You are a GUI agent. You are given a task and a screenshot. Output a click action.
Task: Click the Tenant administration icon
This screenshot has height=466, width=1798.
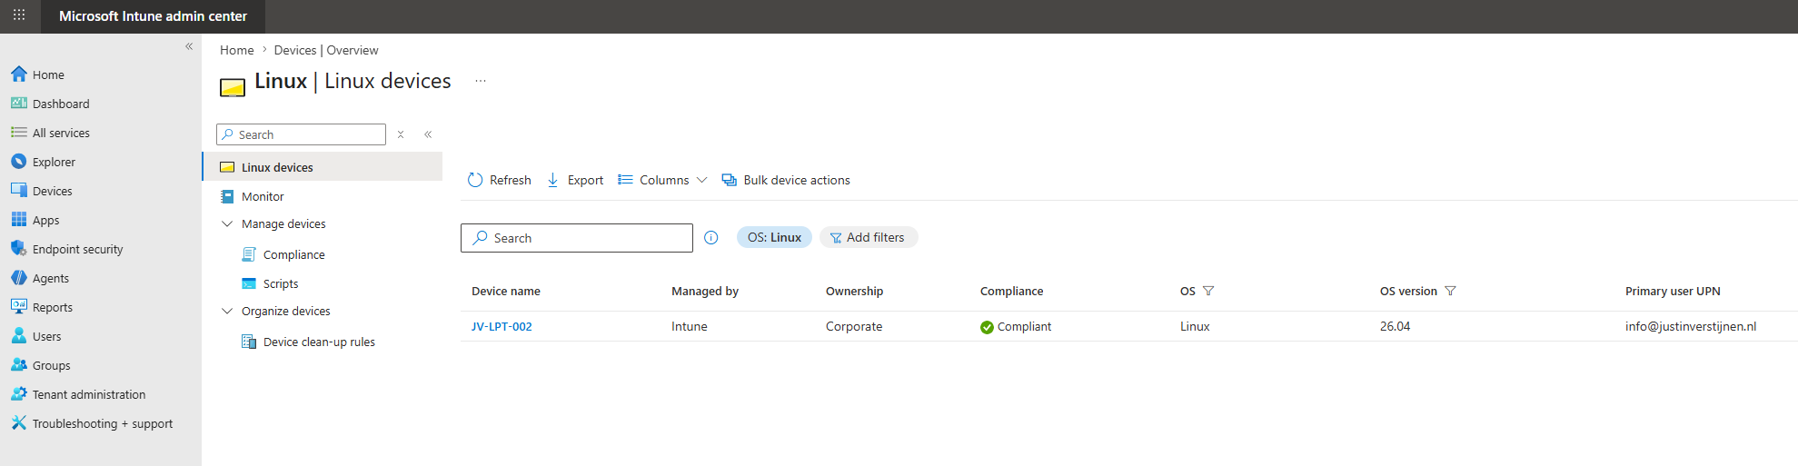[19, 394]
